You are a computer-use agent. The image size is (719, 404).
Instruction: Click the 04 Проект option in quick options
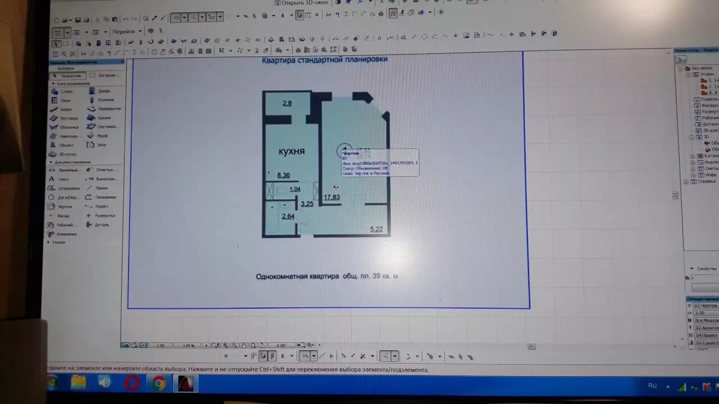(707, 335)
